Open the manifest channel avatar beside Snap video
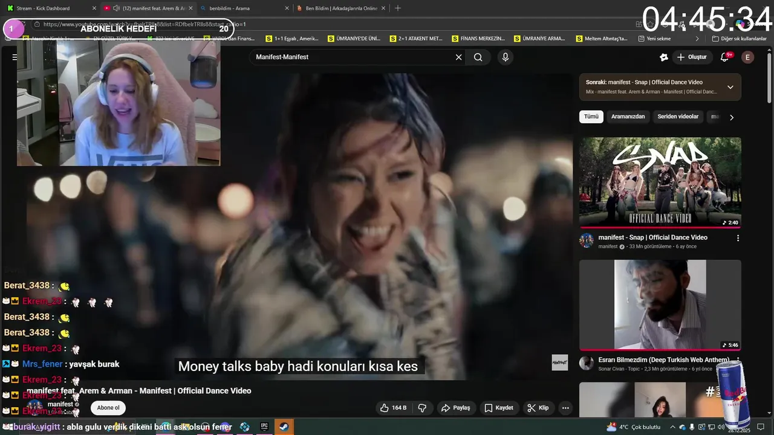The image size is (774, 435). [x=587, y=241]
